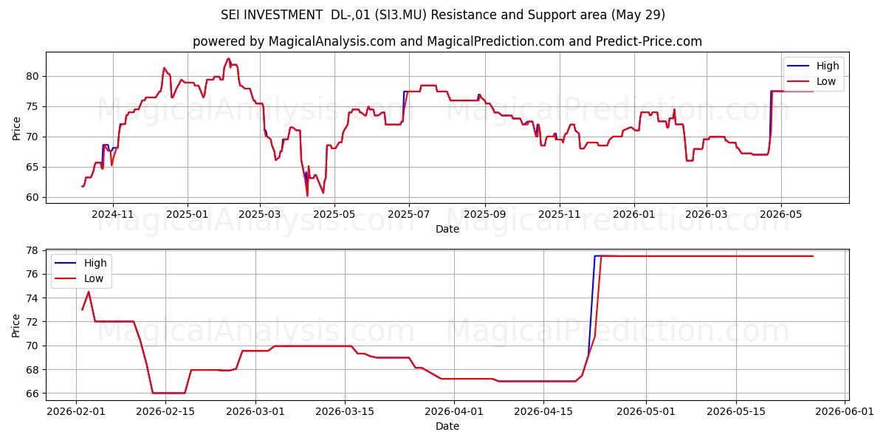Click the '60' price tick on the top chart

click(x=34, y=197)
